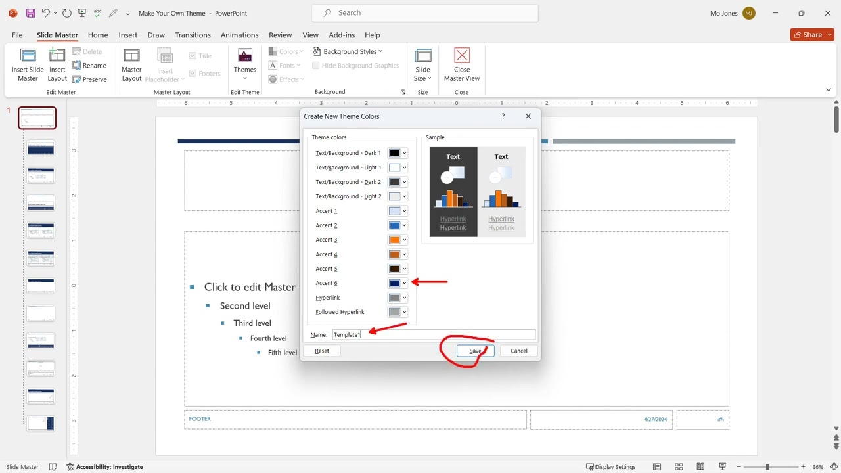This screenshot has height=473, width=841.
Task: Click the Save button in the dialog
Action: click(x=475, y=351)
